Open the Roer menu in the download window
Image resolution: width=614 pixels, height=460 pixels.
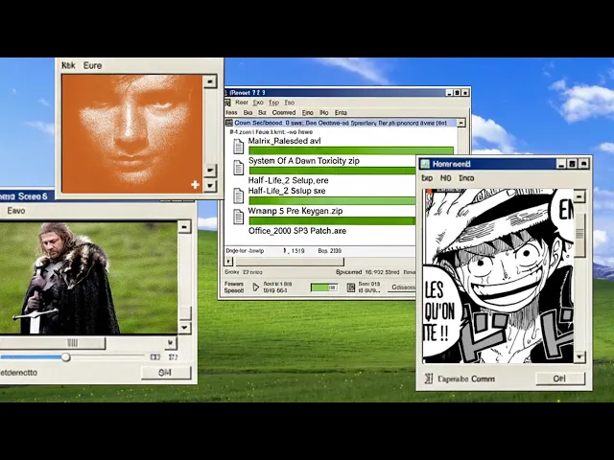(242, 103)
